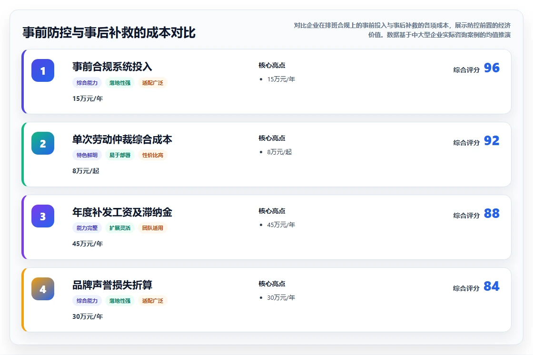Select the 能力完整 tag

tap(87, 228)
